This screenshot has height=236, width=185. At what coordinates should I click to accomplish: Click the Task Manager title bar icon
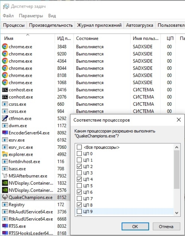(6, 6)
